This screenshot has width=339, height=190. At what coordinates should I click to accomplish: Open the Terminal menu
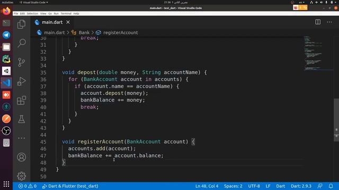66,13
